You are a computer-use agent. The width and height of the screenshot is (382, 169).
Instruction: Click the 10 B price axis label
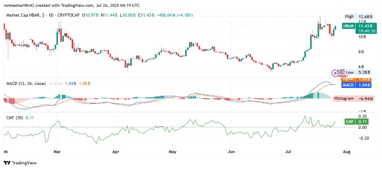click(x=362, y=37)
